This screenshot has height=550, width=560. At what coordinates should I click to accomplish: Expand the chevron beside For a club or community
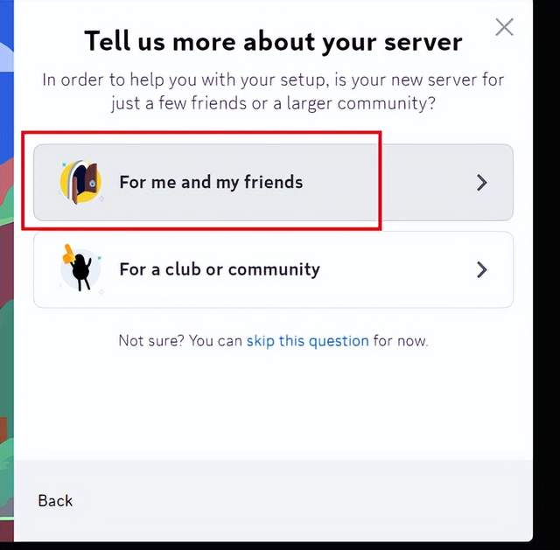(x=482, y=269)
